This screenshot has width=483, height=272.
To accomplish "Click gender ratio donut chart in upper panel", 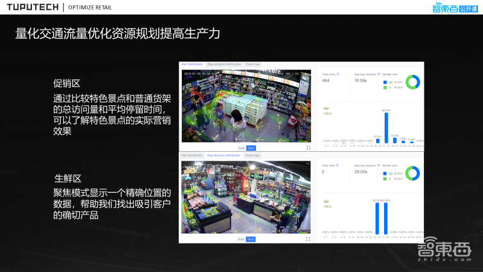I will point(413,82).
